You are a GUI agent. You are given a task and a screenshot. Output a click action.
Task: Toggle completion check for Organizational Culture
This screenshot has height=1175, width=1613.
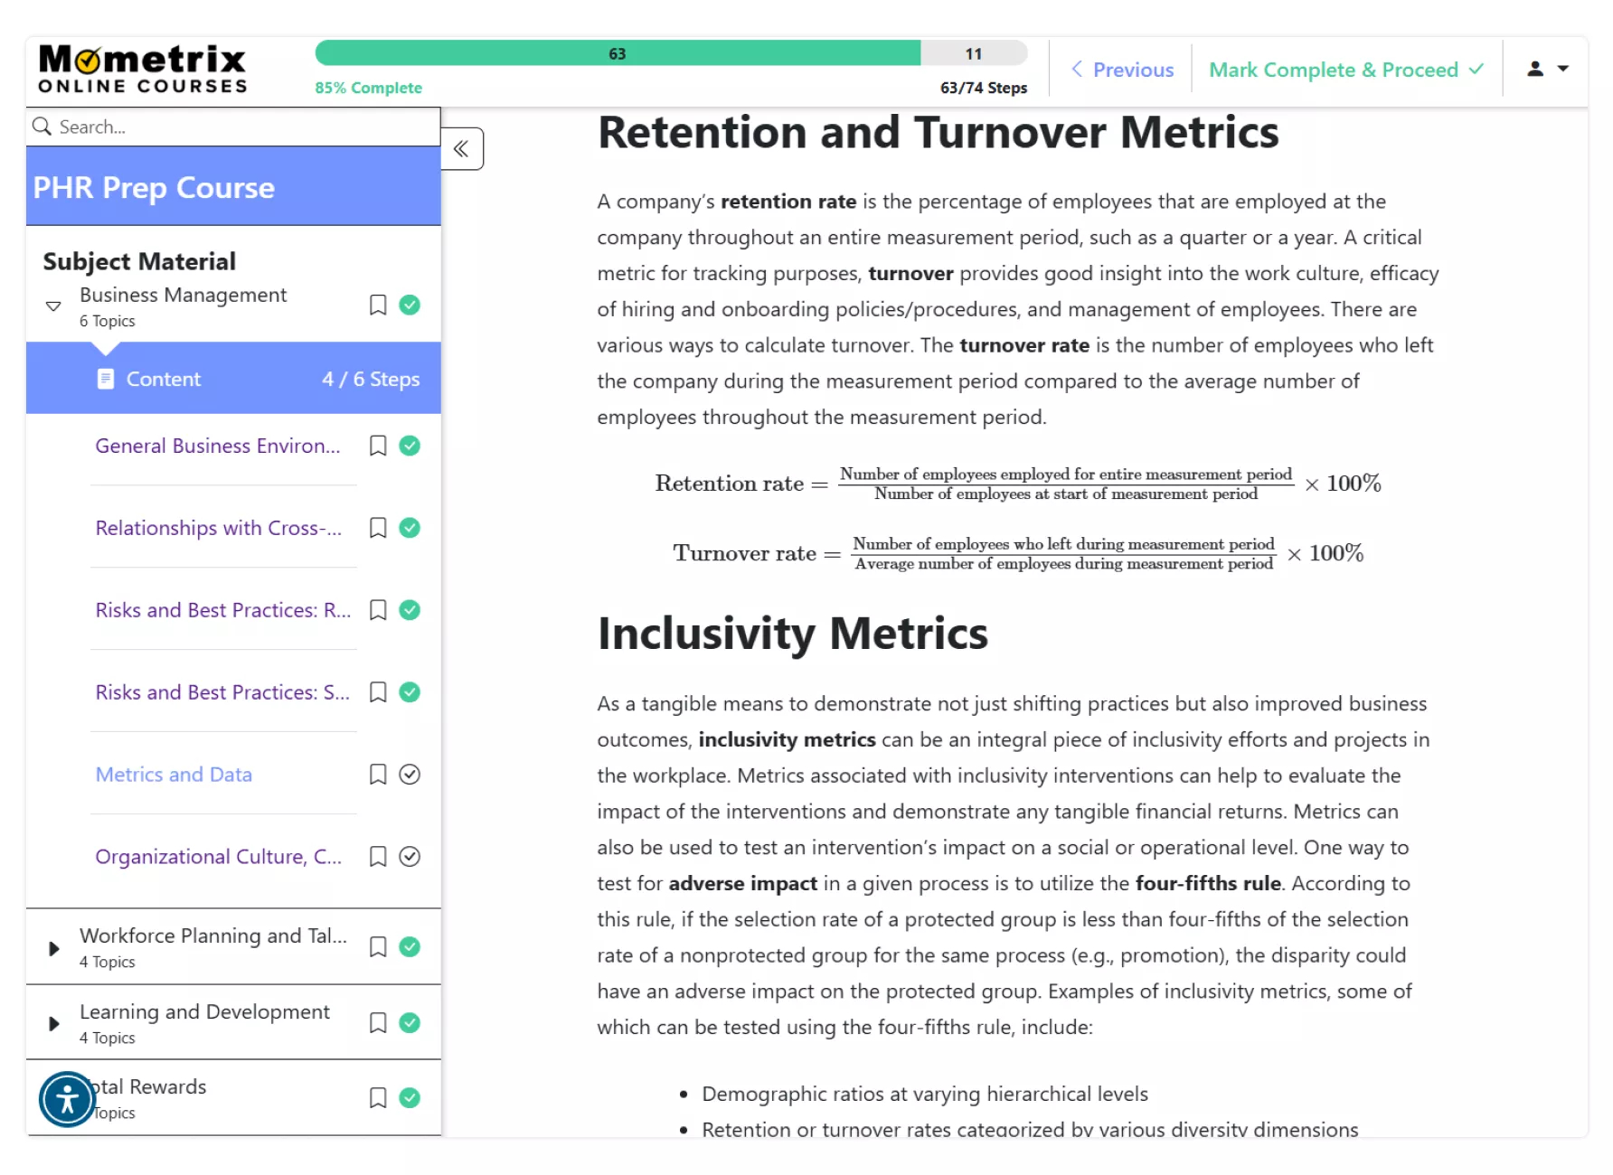click(410, 857)
